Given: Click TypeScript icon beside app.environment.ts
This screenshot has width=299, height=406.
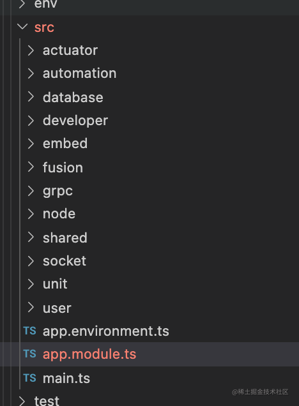Looking at the screenshot, I should (x=29, y=331).
